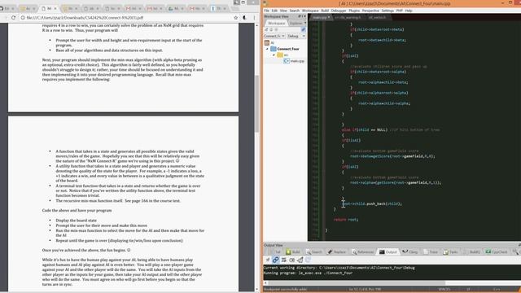This screenshot has height=293, width=521.
Task: Toggle the link icon in output toolbar
Action: tap(275, 260)
